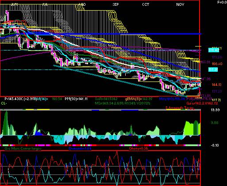Click the Osc Merc Correr largos title
Screen dimensions: 227x186
pos(23,148)
